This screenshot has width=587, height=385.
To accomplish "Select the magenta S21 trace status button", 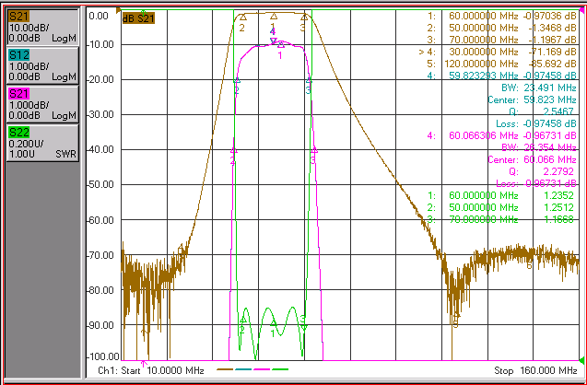I will [42, 104].
